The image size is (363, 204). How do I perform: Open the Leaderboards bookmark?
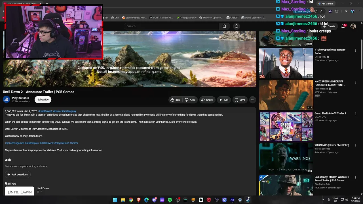(x=134, y=18)
